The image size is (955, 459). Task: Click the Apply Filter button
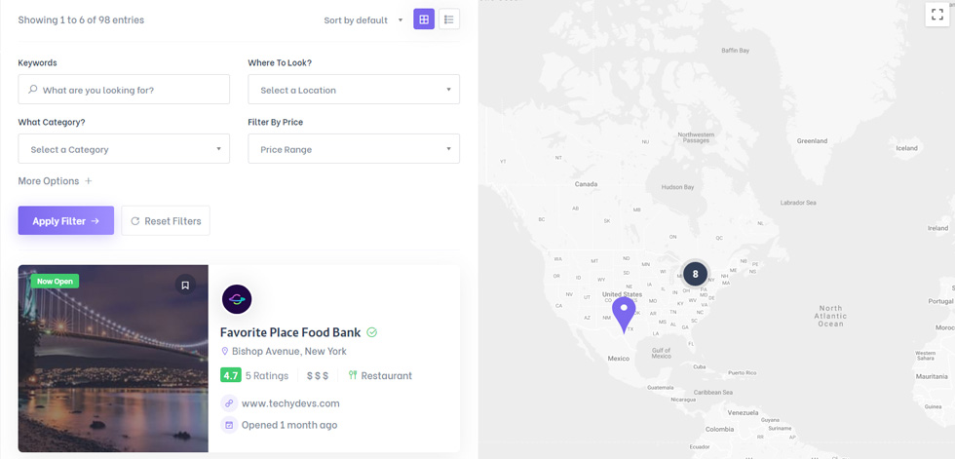(66, 220)
